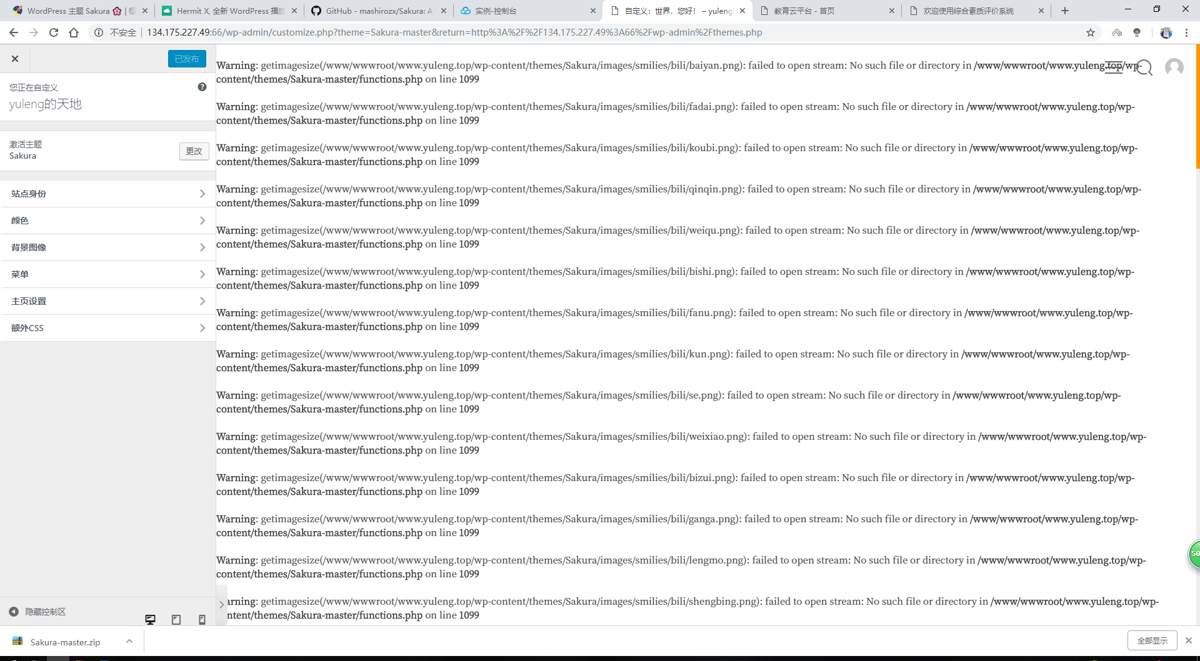The width and height of the screenshot is (1200, 661).
Task: Open the Chrome three-dot menu
Action: pos(1186,32)
